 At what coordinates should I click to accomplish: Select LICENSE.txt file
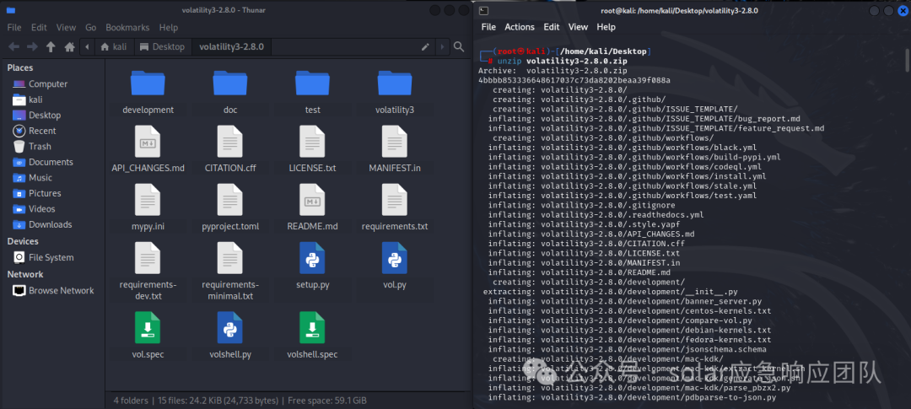click(x=313, y=150)
